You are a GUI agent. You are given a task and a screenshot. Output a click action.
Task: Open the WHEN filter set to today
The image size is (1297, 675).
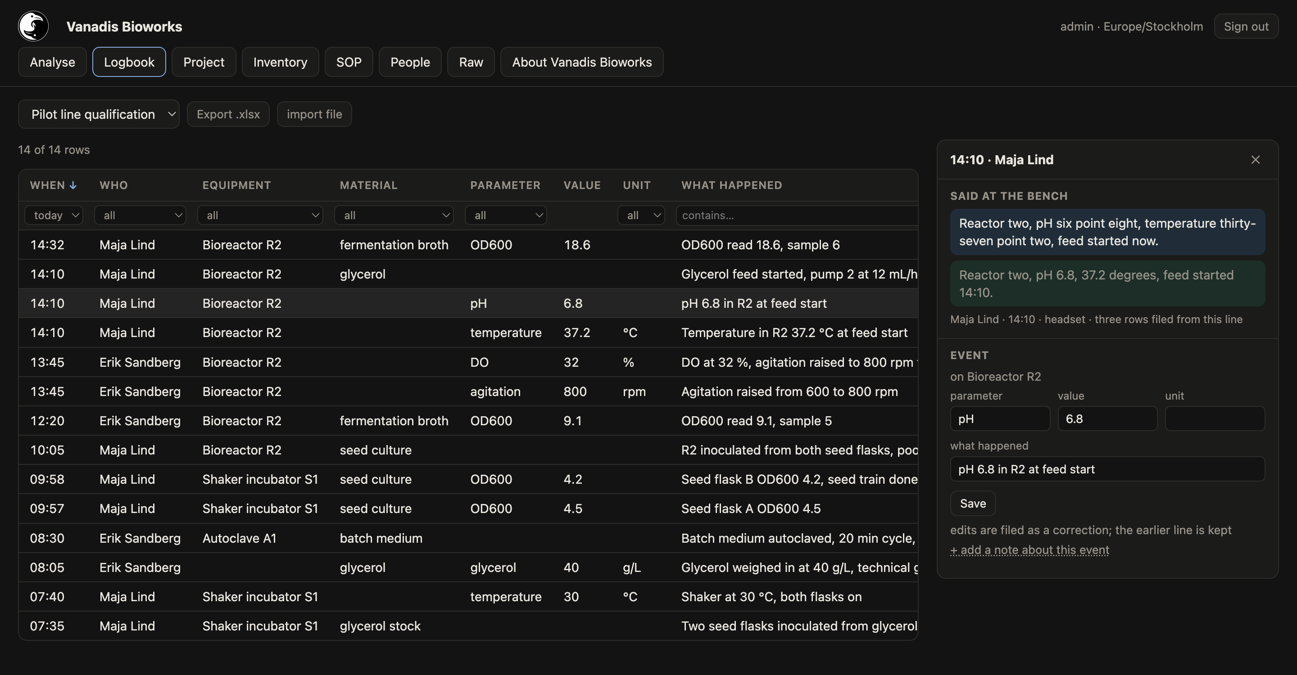(x=54, y=215)
